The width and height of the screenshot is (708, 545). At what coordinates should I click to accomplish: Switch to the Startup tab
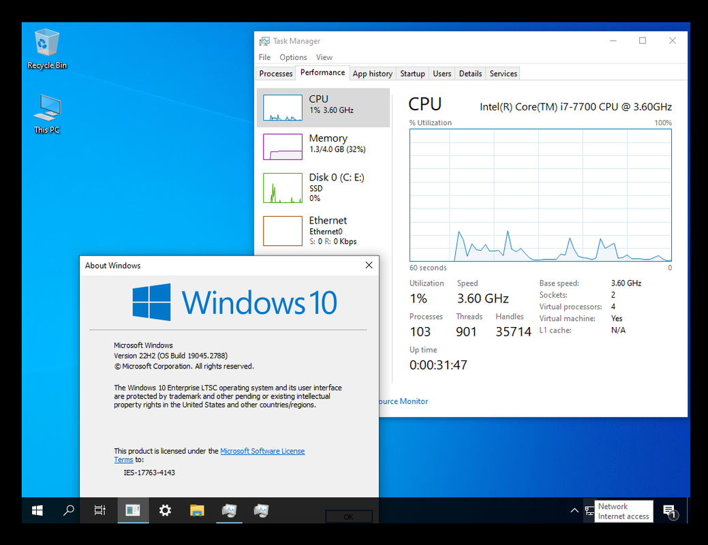tap(412, 74)
